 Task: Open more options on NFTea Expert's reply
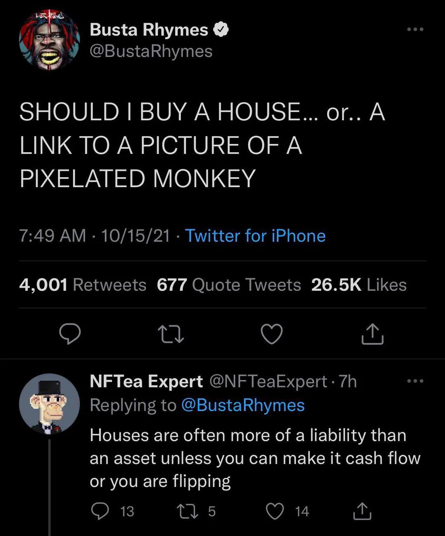click(x=415, y=381)
